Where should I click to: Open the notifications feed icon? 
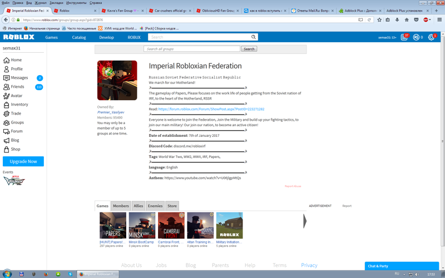(x=404, y=37)
